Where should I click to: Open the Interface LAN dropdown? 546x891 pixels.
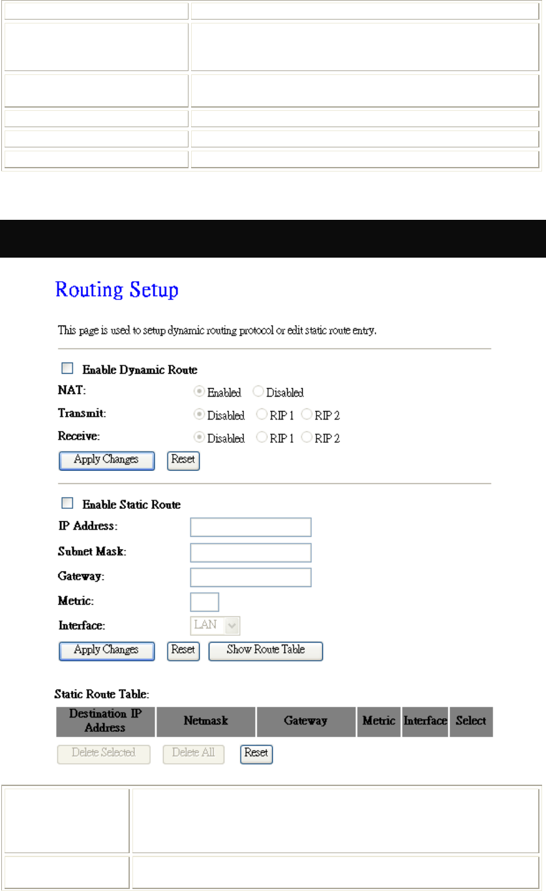tap(215, 626)
